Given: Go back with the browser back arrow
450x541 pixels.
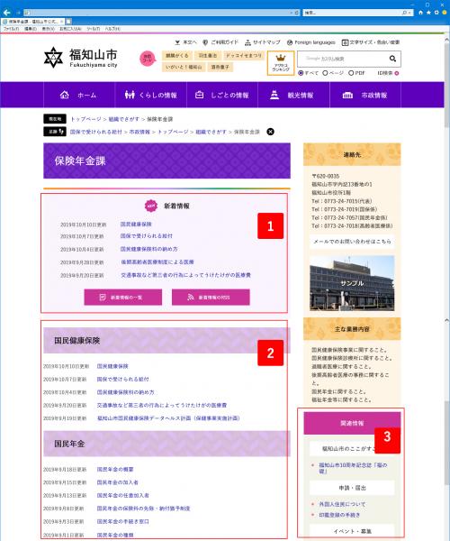Looking at the screenshot, I should (x=6, y=13).
